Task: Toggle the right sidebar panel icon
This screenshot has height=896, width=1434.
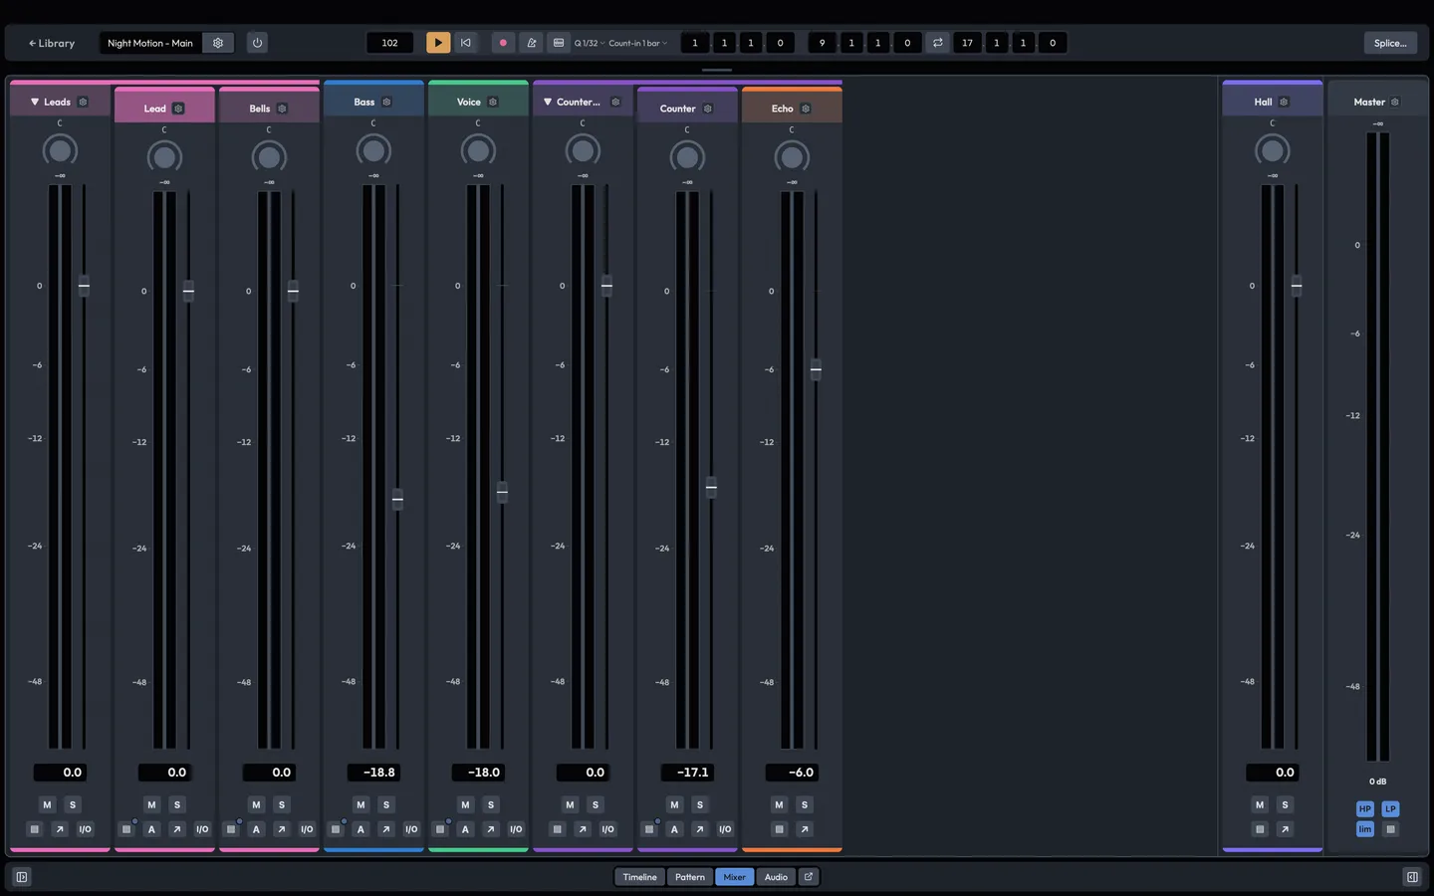Action: click(1412, 877)
